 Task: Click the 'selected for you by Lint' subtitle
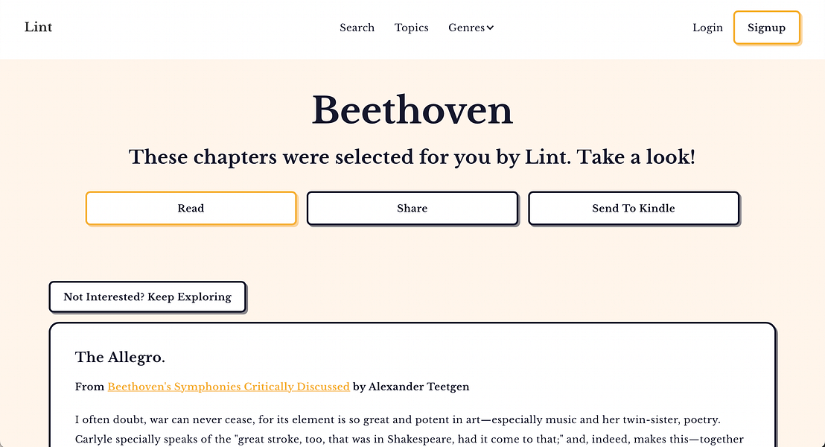coord(412,157)
